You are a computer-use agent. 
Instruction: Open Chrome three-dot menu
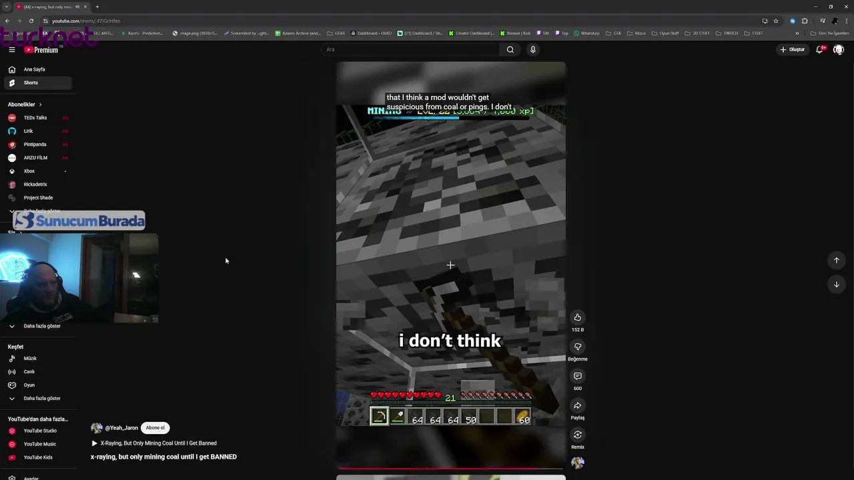coord(845,21)
